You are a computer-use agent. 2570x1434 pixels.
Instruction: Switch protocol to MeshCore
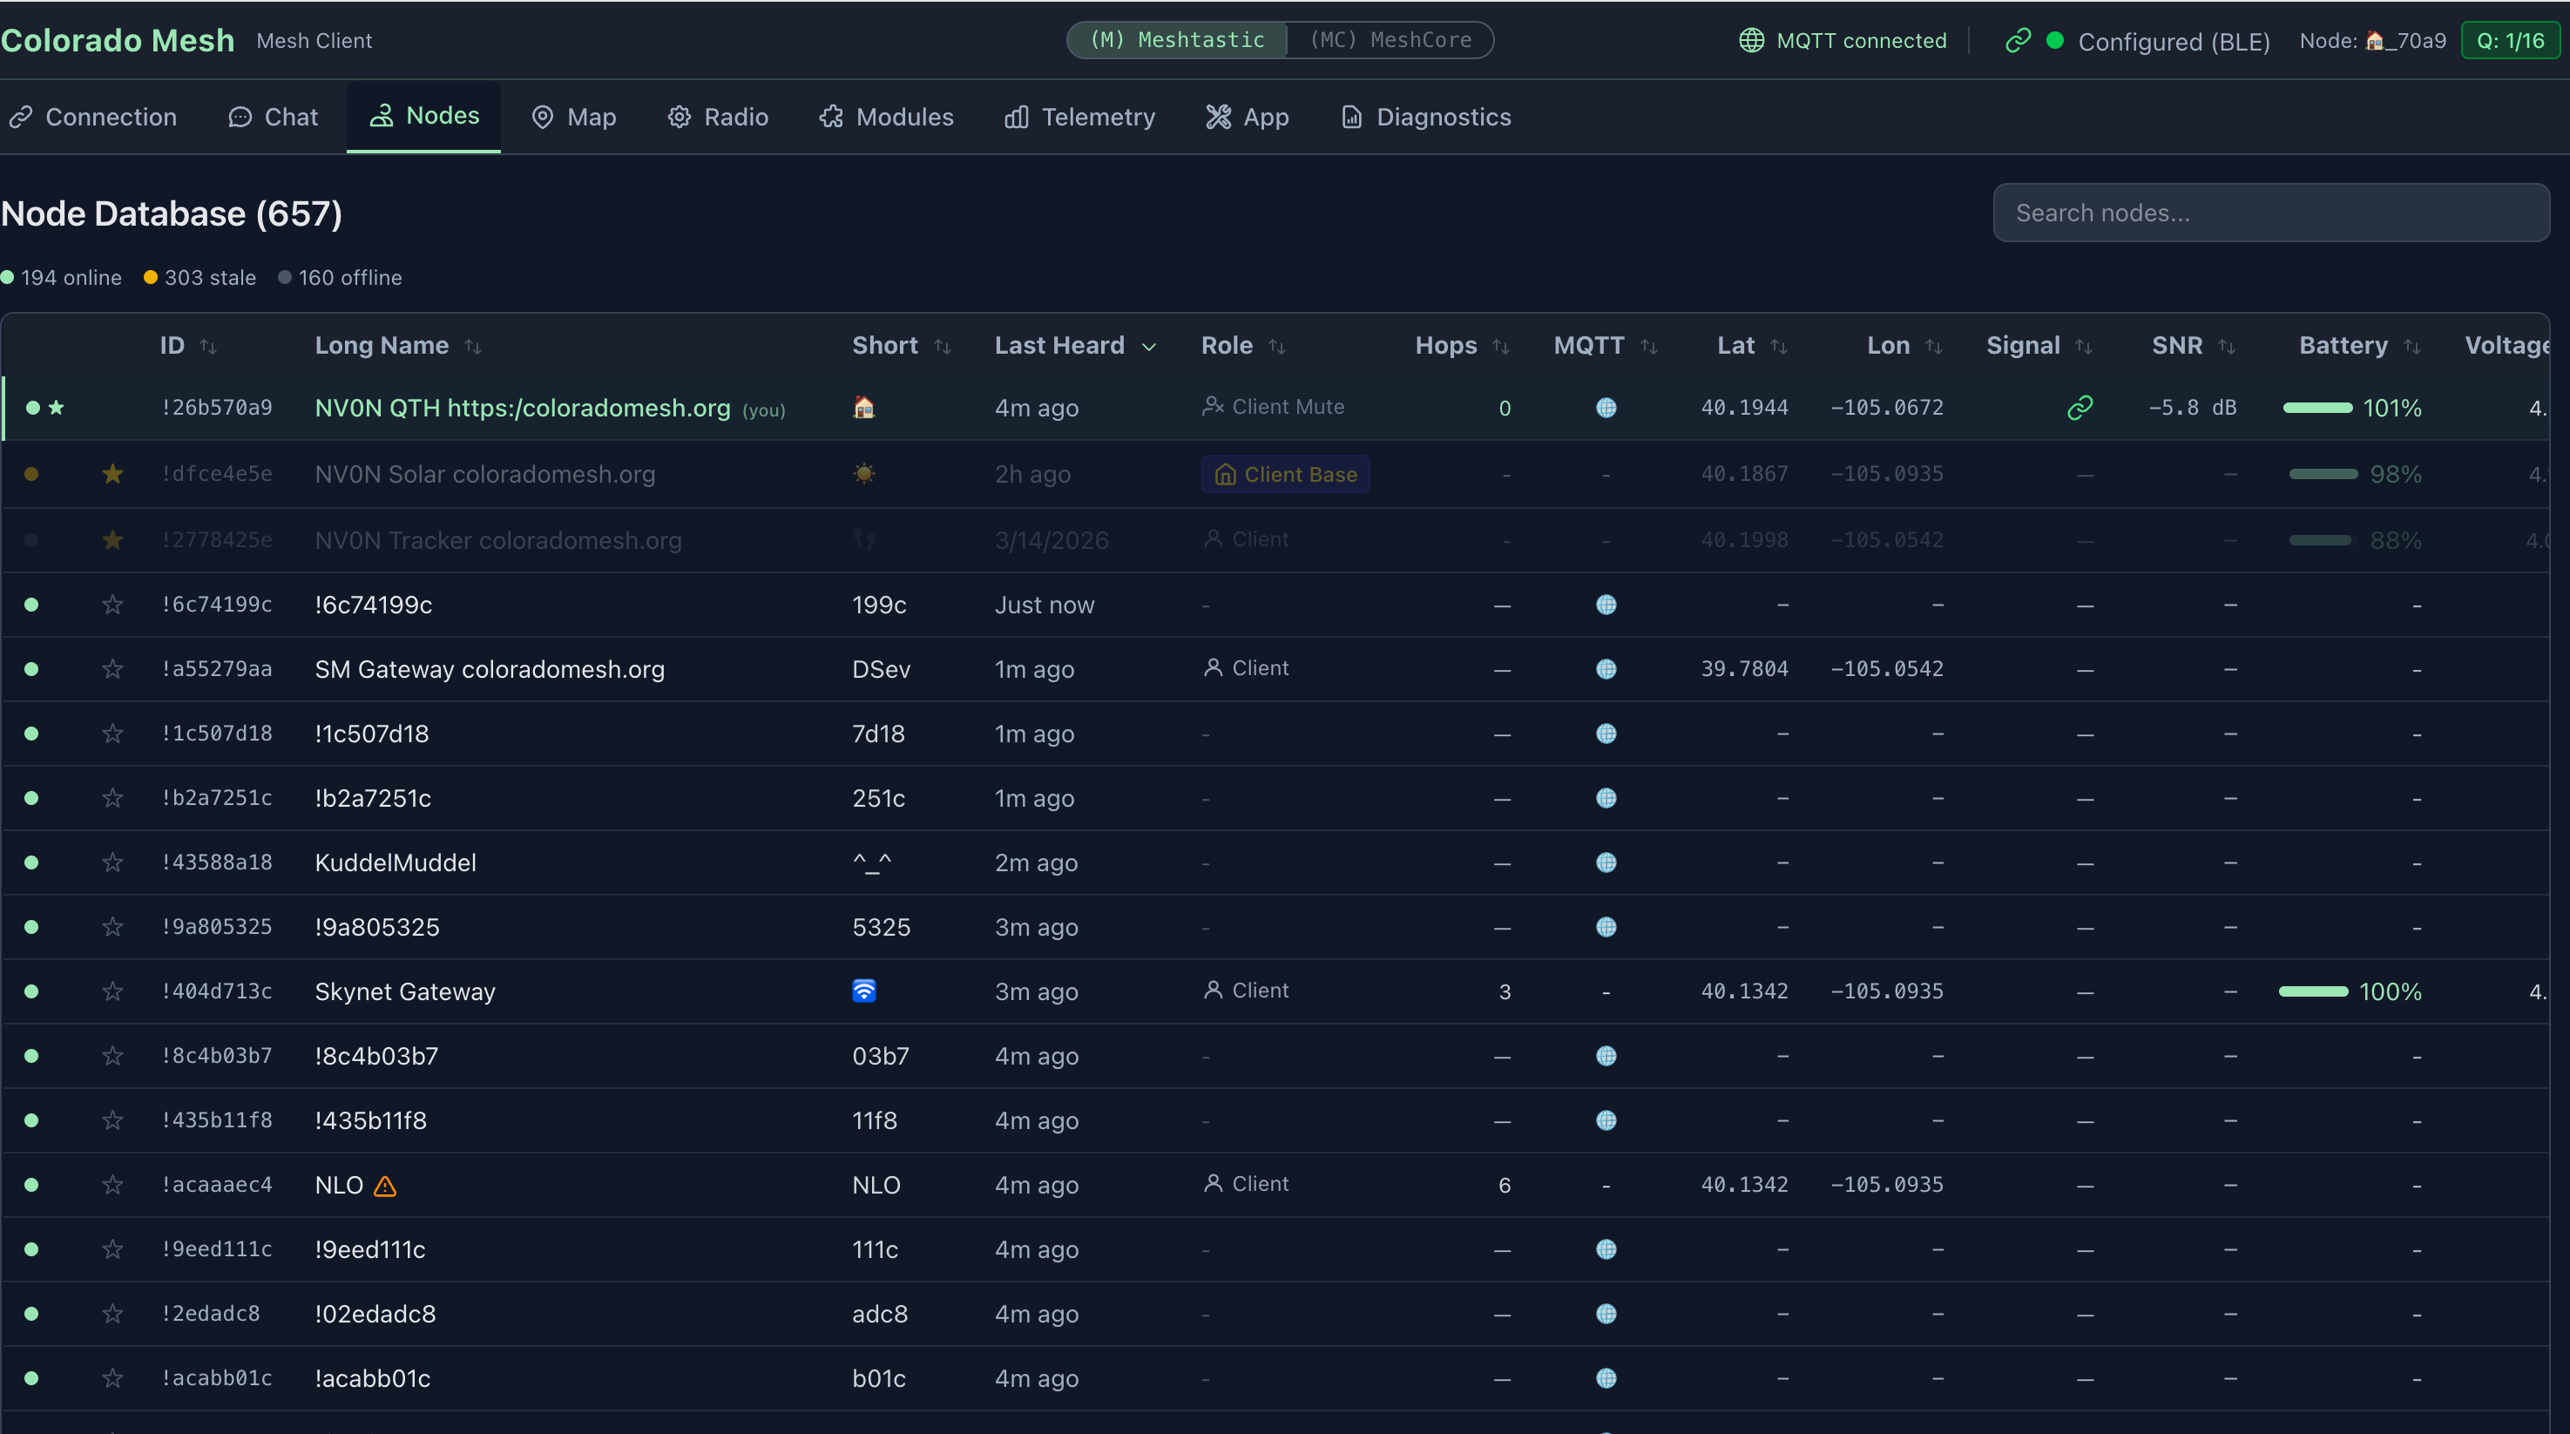click(x=1390, y=40)
